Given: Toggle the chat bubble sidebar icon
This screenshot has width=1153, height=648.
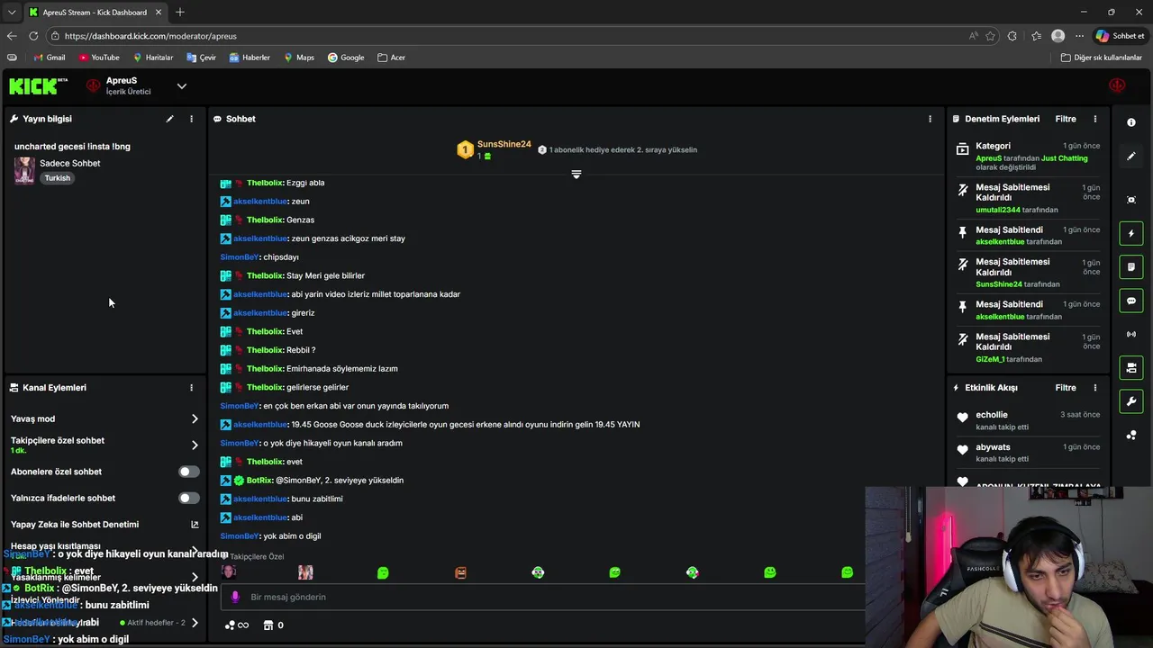Looking at the screenshot, I should point(1131,301).
